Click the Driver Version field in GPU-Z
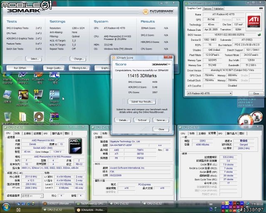 coord(232,70)
